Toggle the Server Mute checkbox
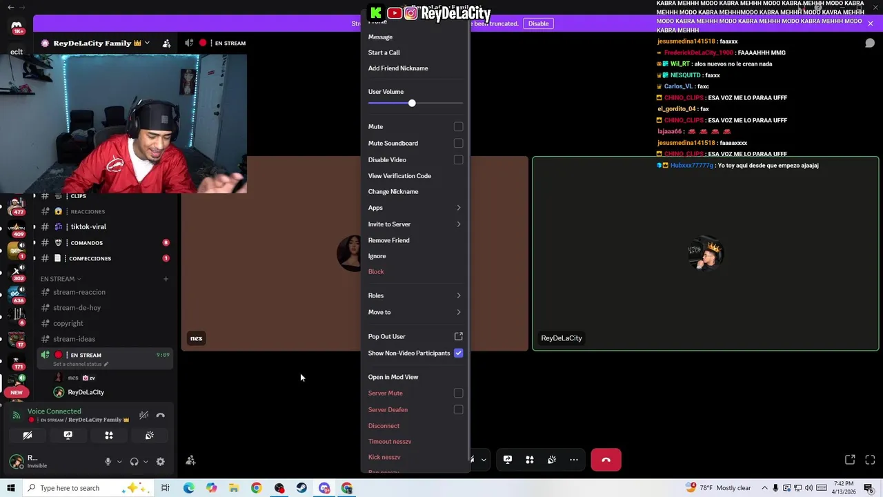The width and height of the screenshot is (883, 497). [x=458, y=393]
